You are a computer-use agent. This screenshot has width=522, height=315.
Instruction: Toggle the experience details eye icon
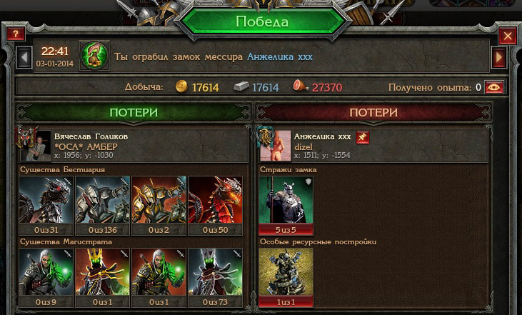pos(494,88)
